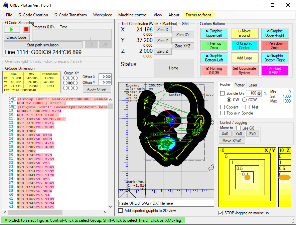Click the Apply Offset button

tap(97, 89)
